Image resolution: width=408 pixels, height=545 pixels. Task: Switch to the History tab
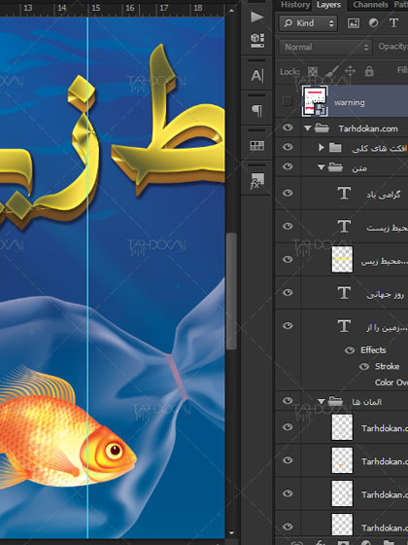[x=295, y=5]
